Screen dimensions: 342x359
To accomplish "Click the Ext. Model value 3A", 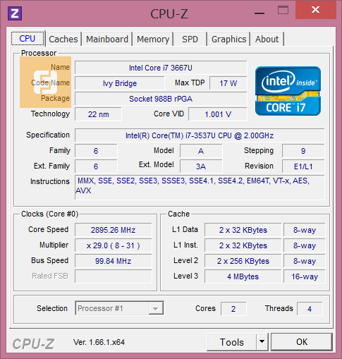I will click(x=201, y=166).
